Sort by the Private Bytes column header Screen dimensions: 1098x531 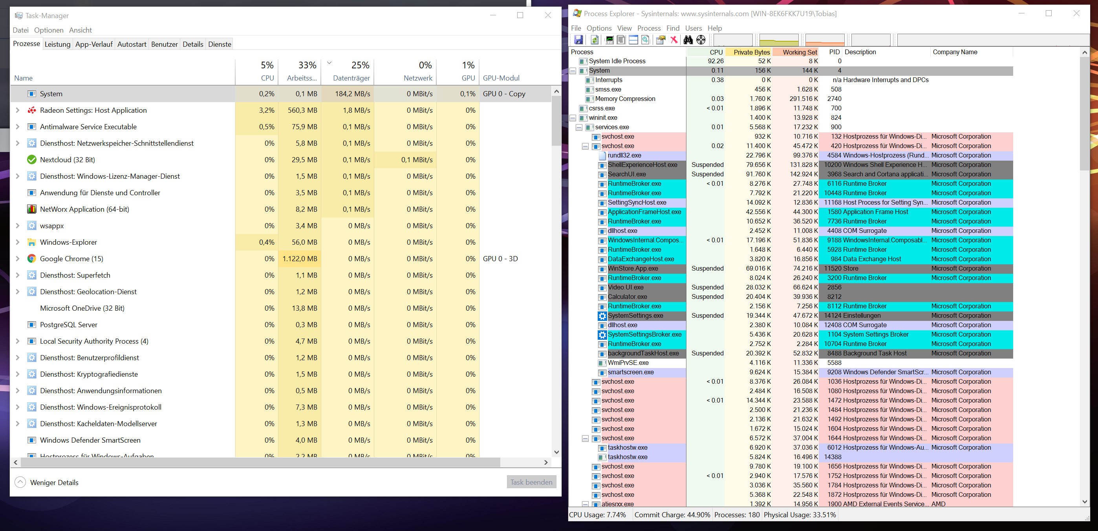pyautogui.click(x=749, y=52)
